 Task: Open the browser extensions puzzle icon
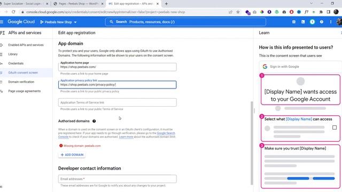tap(321, 12)
